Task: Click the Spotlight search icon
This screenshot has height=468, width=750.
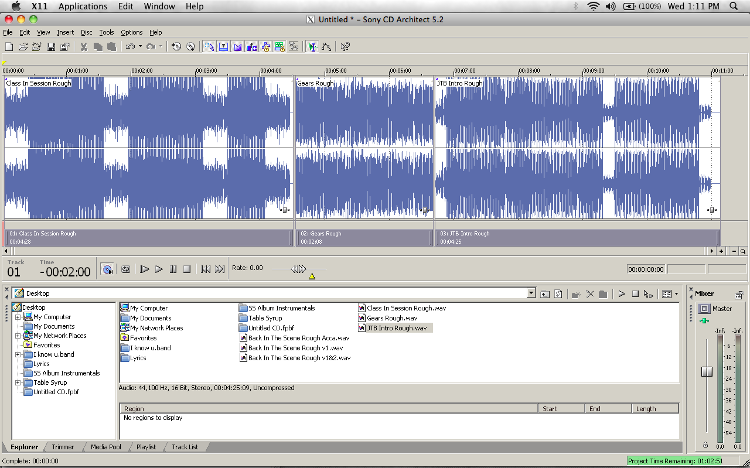Action: coord(734,6)
